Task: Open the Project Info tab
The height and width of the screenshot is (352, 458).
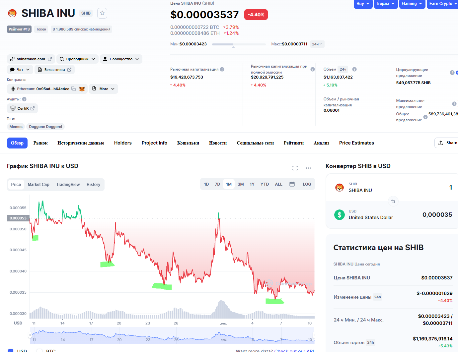Action: click(x=154, y=143)
